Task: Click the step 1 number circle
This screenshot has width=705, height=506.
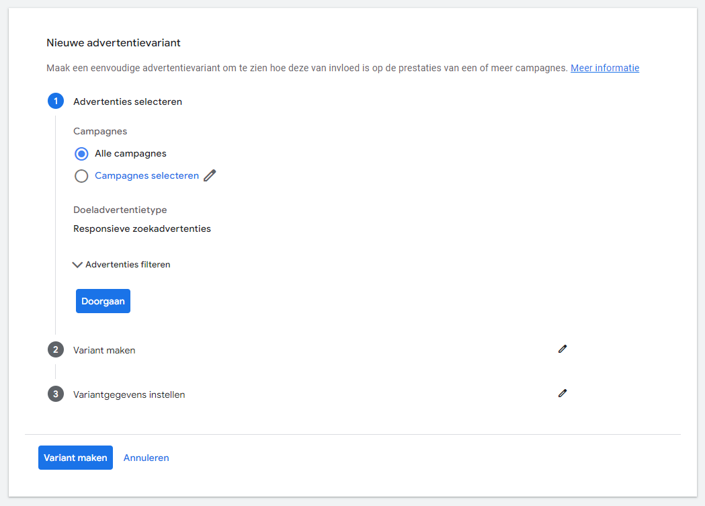Action: coord(56,101)
